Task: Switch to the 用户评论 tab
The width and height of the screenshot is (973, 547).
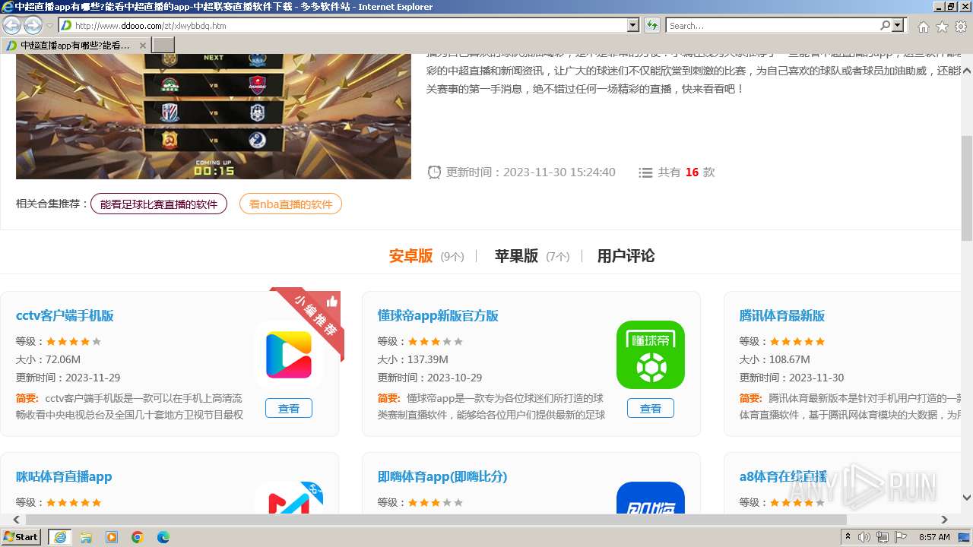Action: click(626, 256)
